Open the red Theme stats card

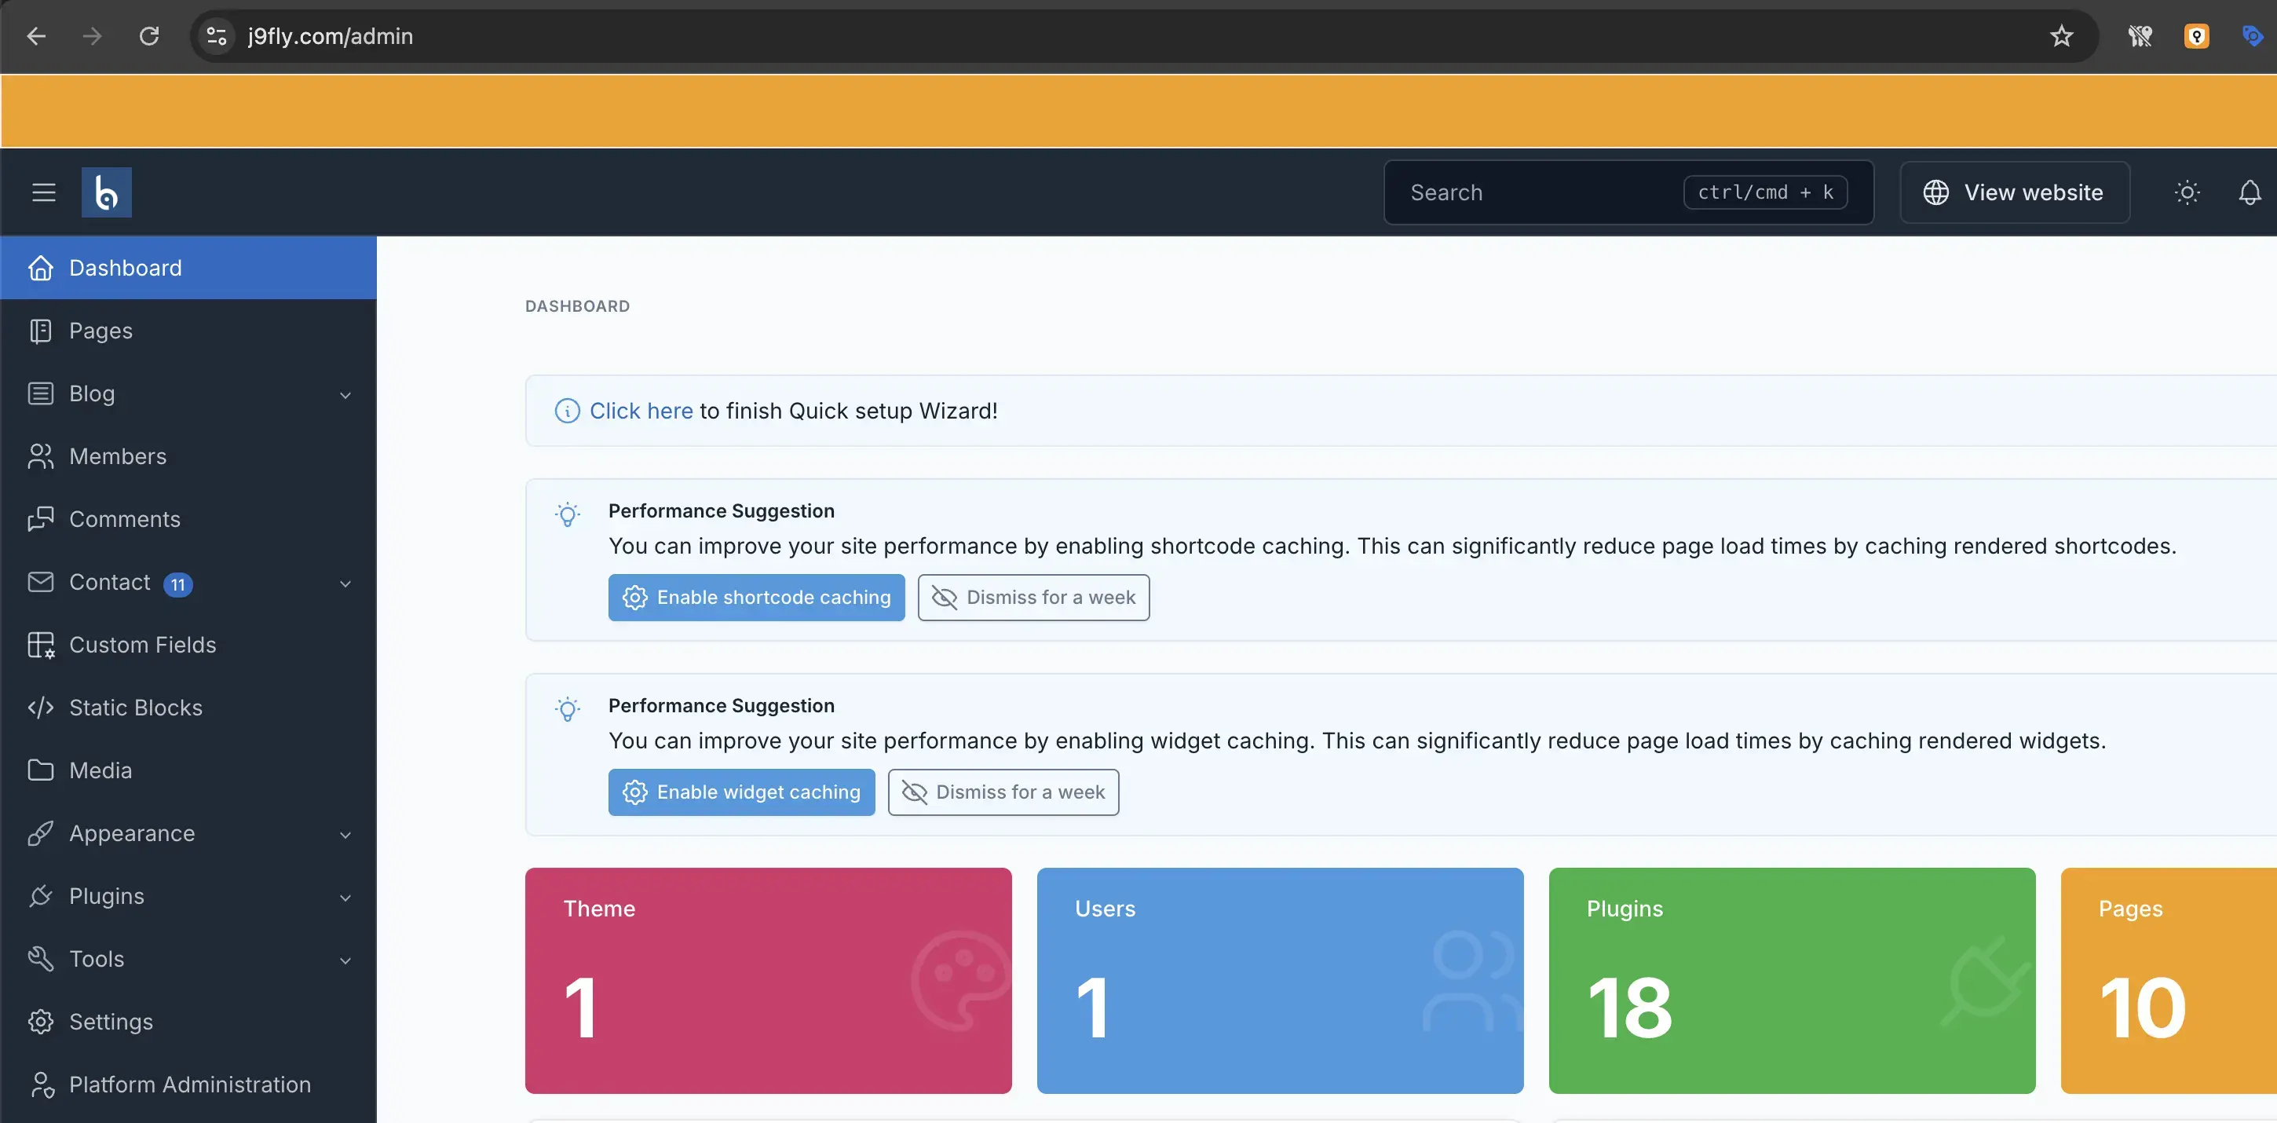click(x=768, y=980)
